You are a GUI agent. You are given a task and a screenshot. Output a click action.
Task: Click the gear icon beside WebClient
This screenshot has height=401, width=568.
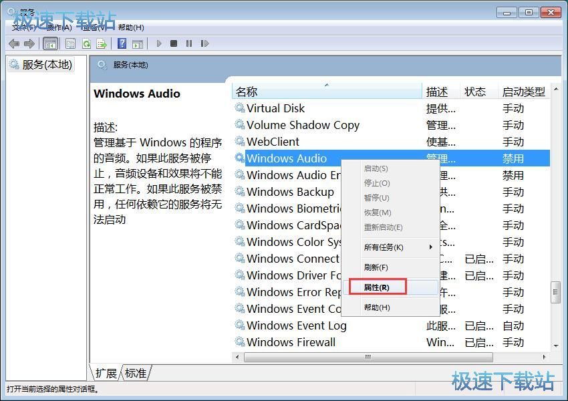pyautogui.click(x=240, y=141)
